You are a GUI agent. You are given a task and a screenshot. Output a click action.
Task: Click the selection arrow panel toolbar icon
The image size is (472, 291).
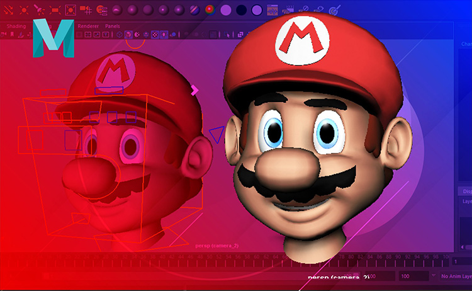(227, 35)
